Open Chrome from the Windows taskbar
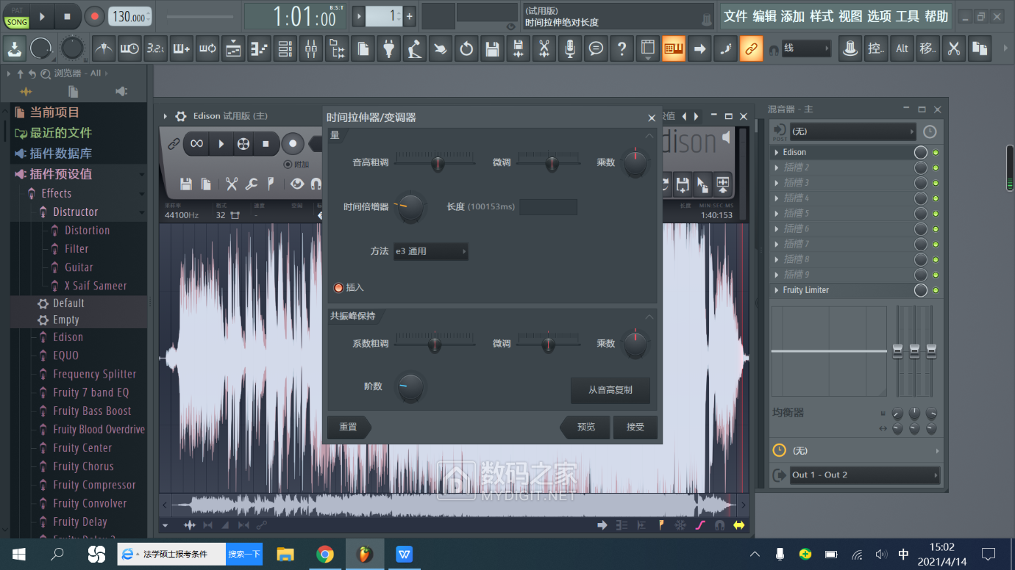This screenshot has height=570, width=1015. click(325, 554)
